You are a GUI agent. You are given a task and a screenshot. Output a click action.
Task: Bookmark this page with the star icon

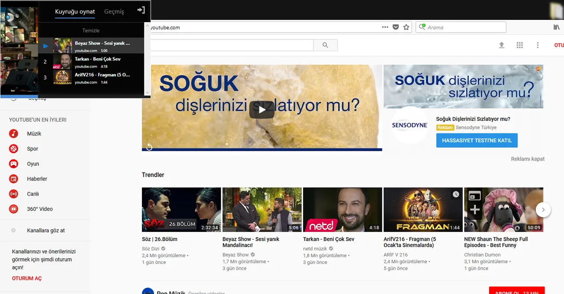coord(406,27)
